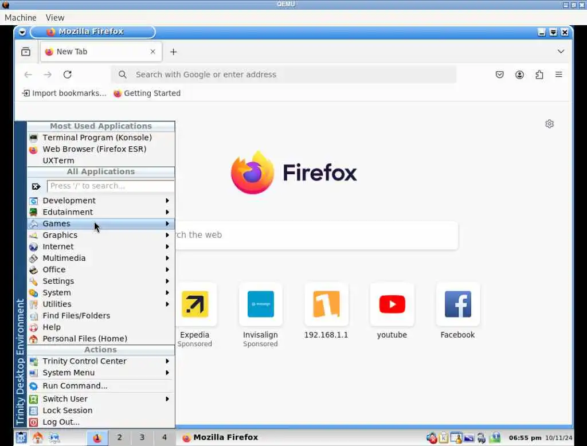587x446 pixels.
Task: Click the clear search icon in menu
Action: tap(36, 186)
